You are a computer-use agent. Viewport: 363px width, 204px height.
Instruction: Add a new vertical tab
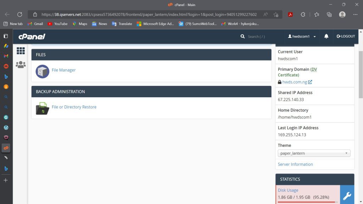pos(6,180)
